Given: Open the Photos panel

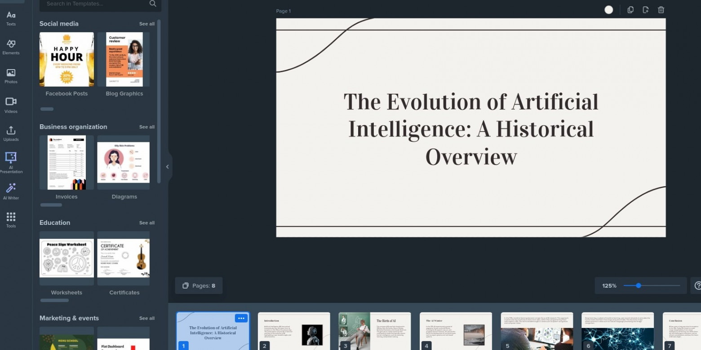Looking at the screenshot, I should click(11, 76).
